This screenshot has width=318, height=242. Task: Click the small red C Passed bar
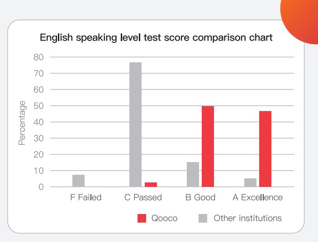[151, 185]
